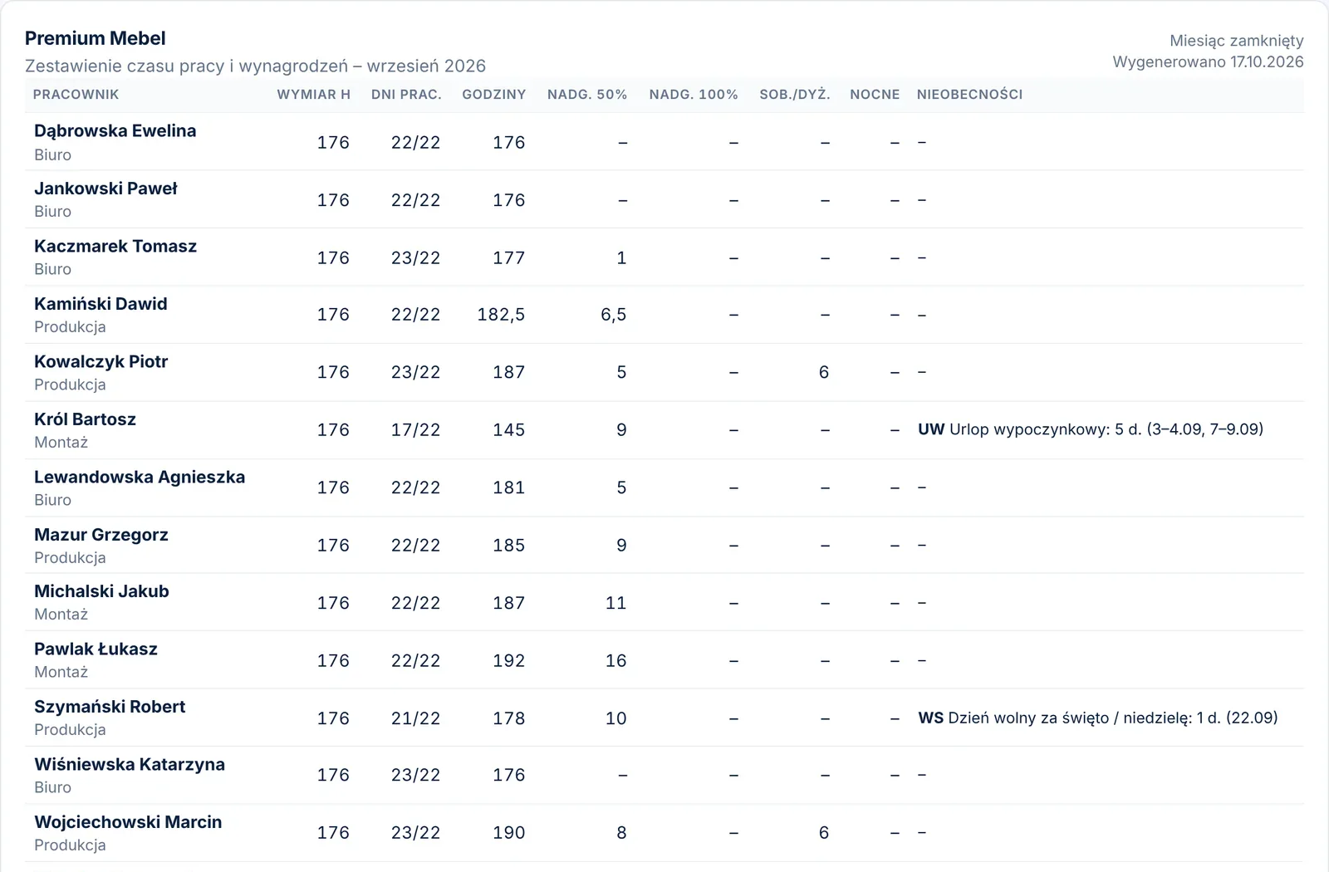Screen dimensions: 1329x872
Task: Select employee Król Bartosz
Action: click(x=85, y=419)
